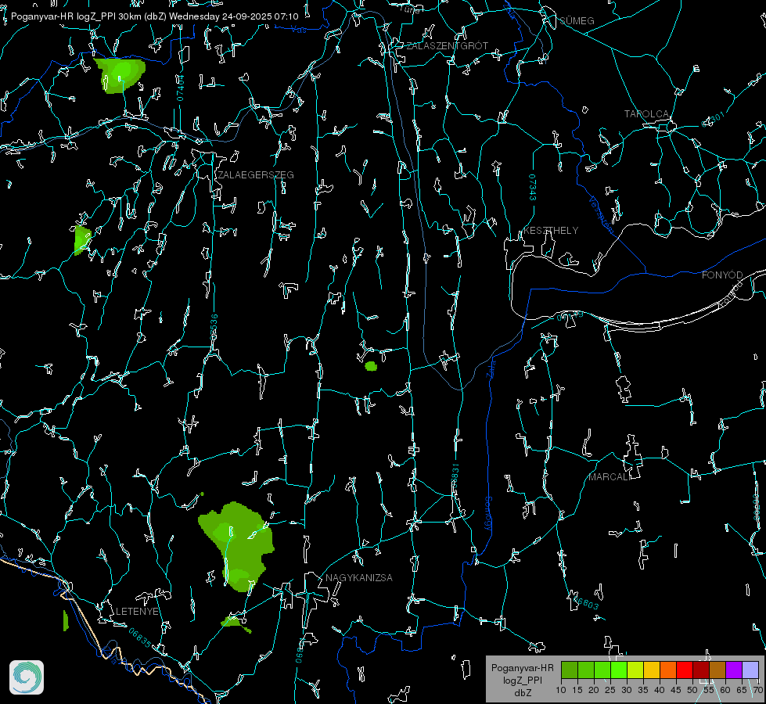Click the KESZTHELY town label
The width and height of the screenshot is (766, 704).
(x=551, y=231)
